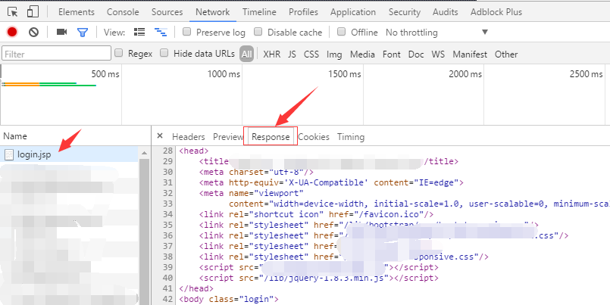Clear the network log
This screenshot has width=610, height=305.
pos(33,32)
